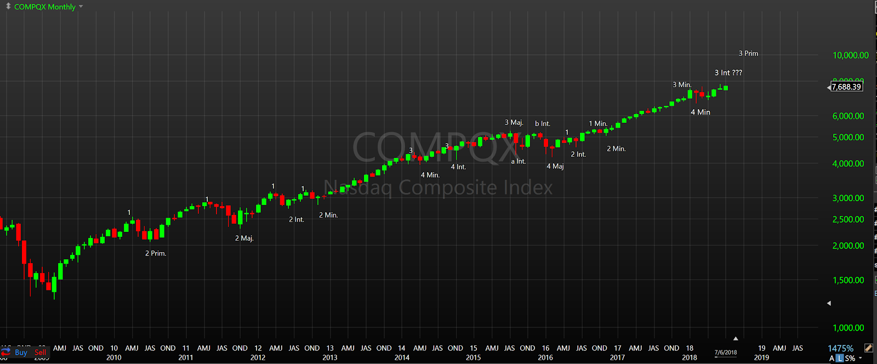Click the 10,000.00 price axis label
The height and width of the screenshot is (364, 877).
coord(851,55)
